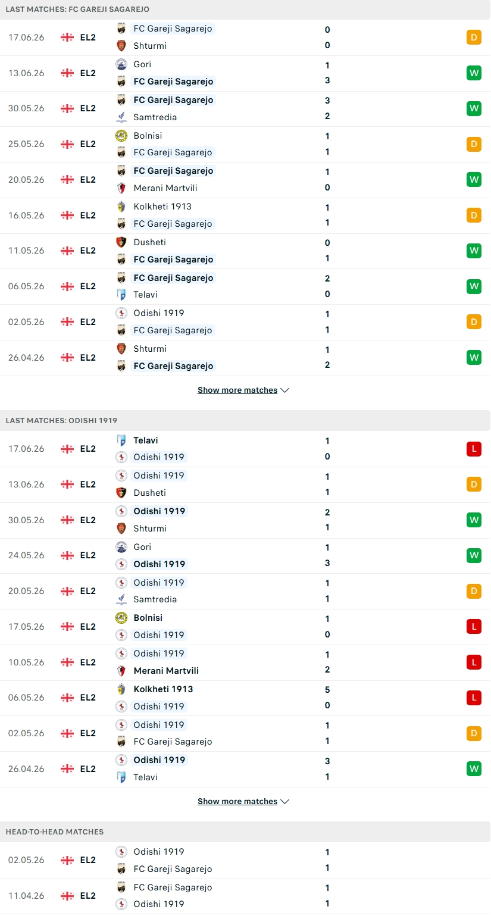Click the Bolnisi crest in the 25.05.26 match

point(121,136)
